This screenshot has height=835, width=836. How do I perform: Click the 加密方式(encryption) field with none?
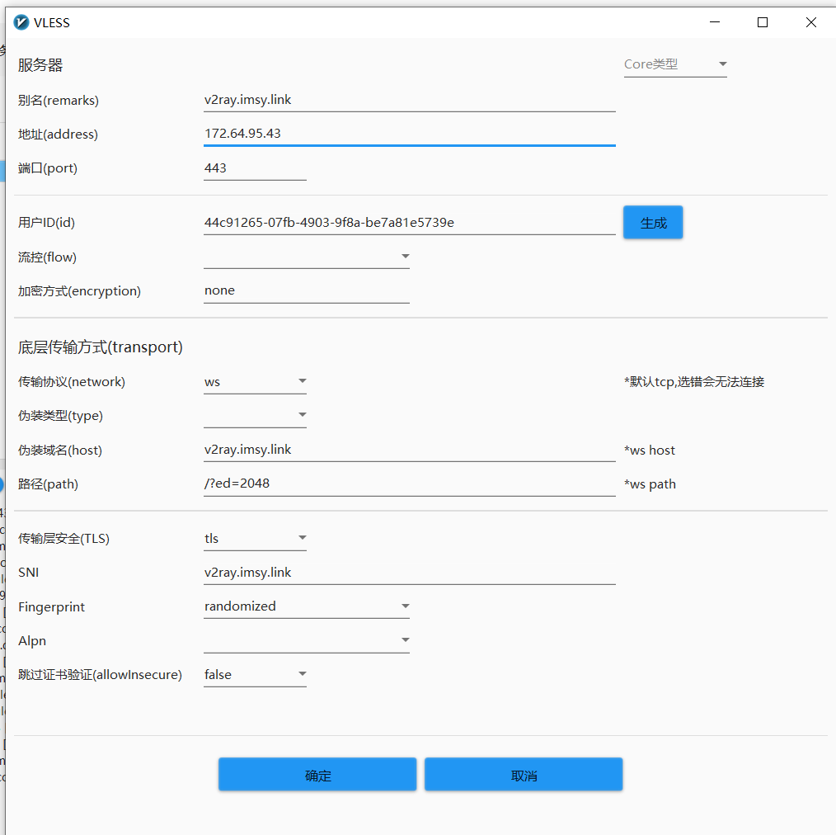pos(307,291)
